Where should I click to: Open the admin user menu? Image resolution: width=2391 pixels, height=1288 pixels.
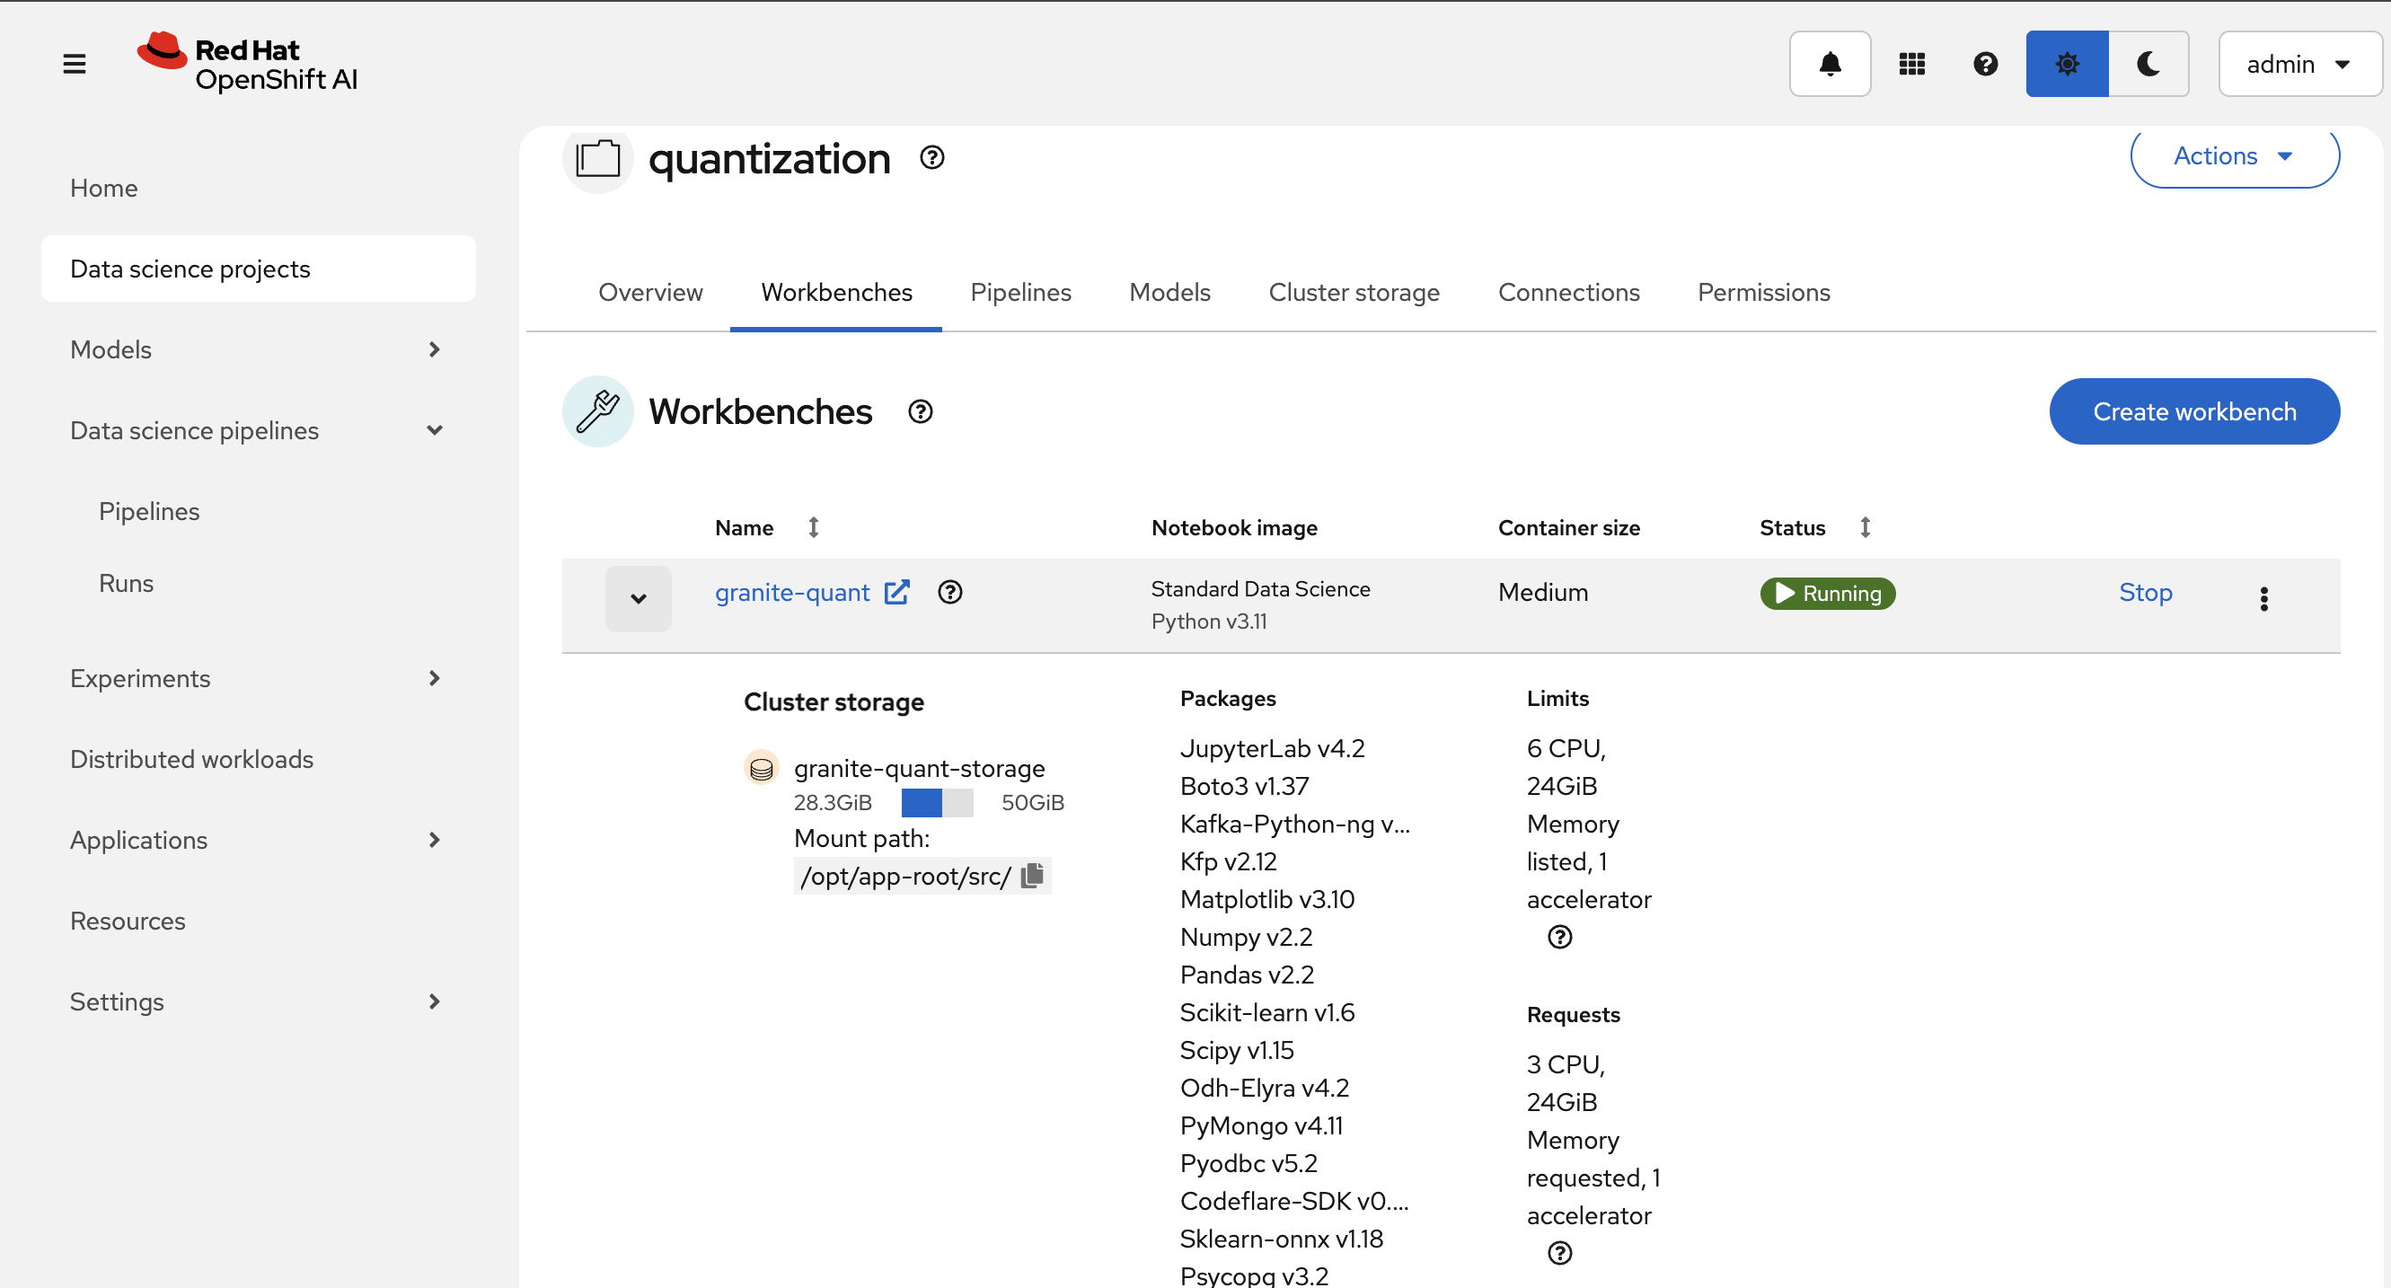[2298, 64]
